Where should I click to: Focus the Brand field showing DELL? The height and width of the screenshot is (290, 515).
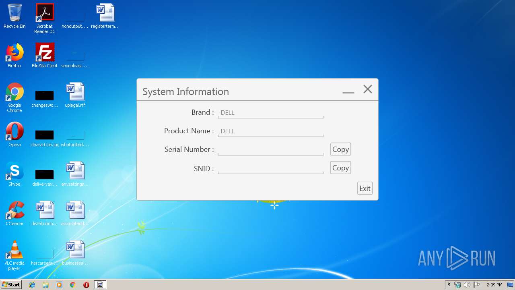point(271,113)
